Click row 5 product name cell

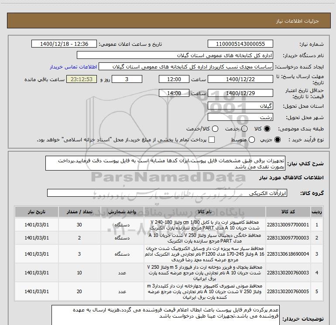click(x=205, y=291)
